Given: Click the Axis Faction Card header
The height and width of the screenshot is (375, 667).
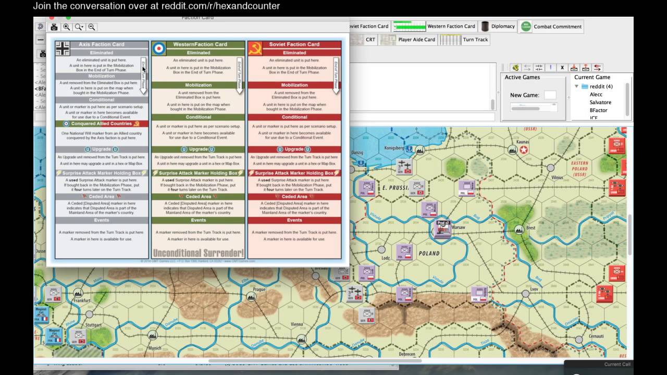Looking at the screenshot, I should pyautogui.click(x=102, y=44).
